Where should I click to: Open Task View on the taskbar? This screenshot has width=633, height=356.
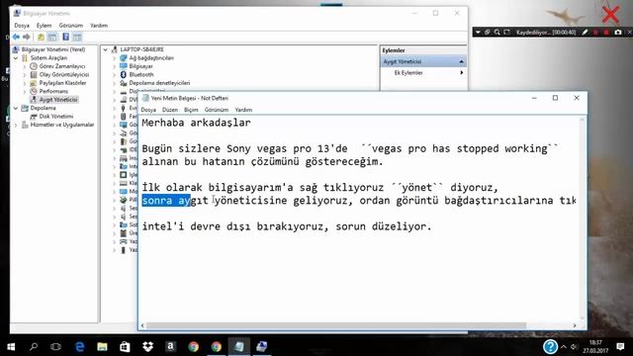click(55, 347)
